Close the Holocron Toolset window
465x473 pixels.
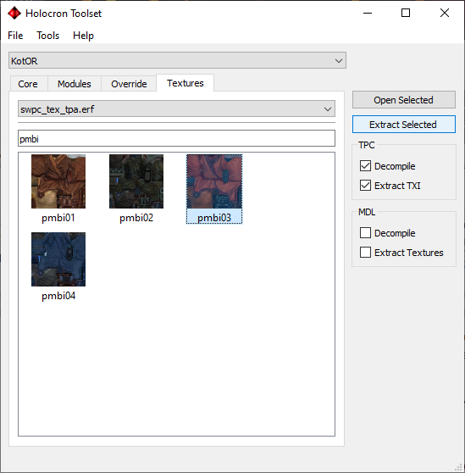point(445,13)
